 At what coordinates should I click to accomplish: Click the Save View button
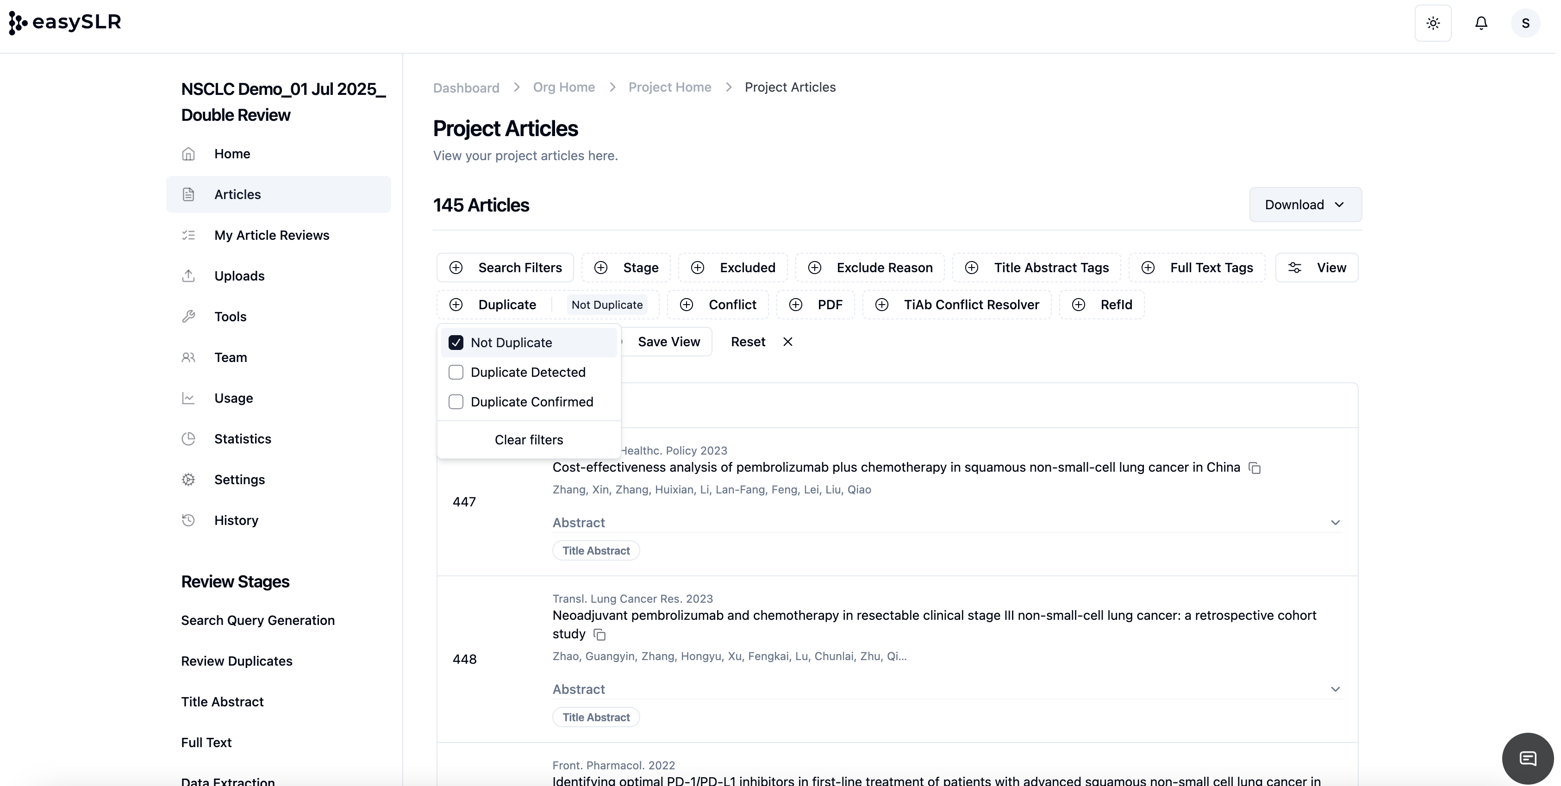668,342
